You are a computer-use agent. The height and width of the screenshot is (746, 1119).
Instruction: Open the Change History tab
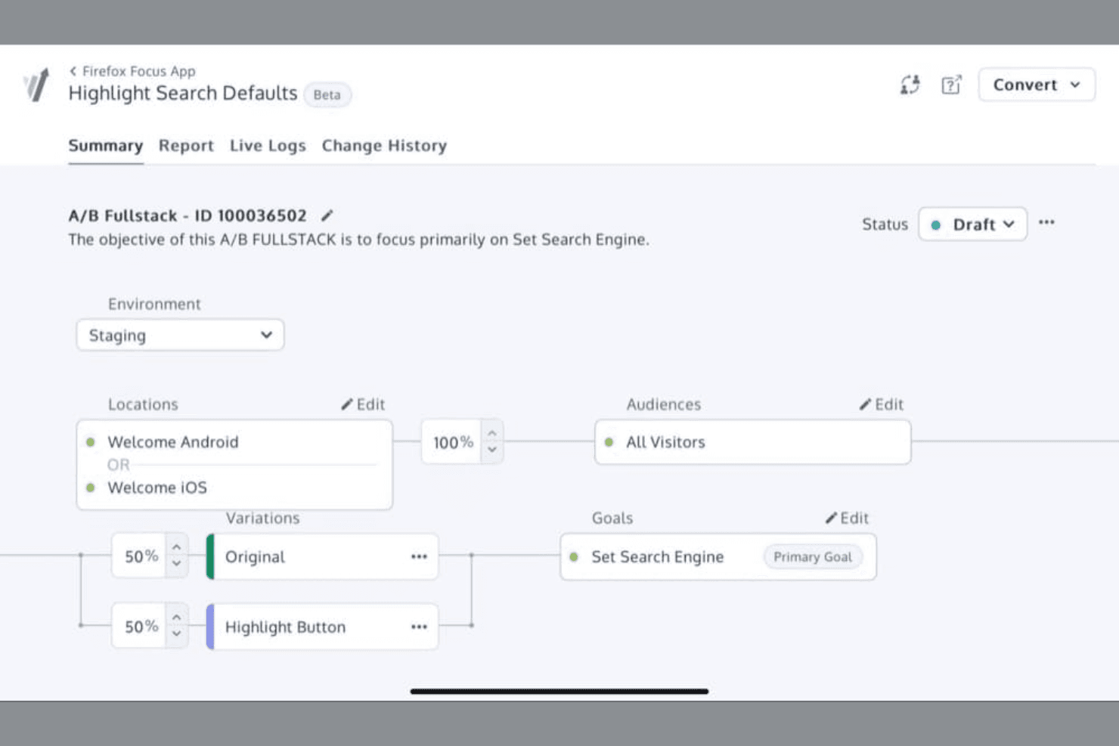pyautogui.click(x=384, y=145)
